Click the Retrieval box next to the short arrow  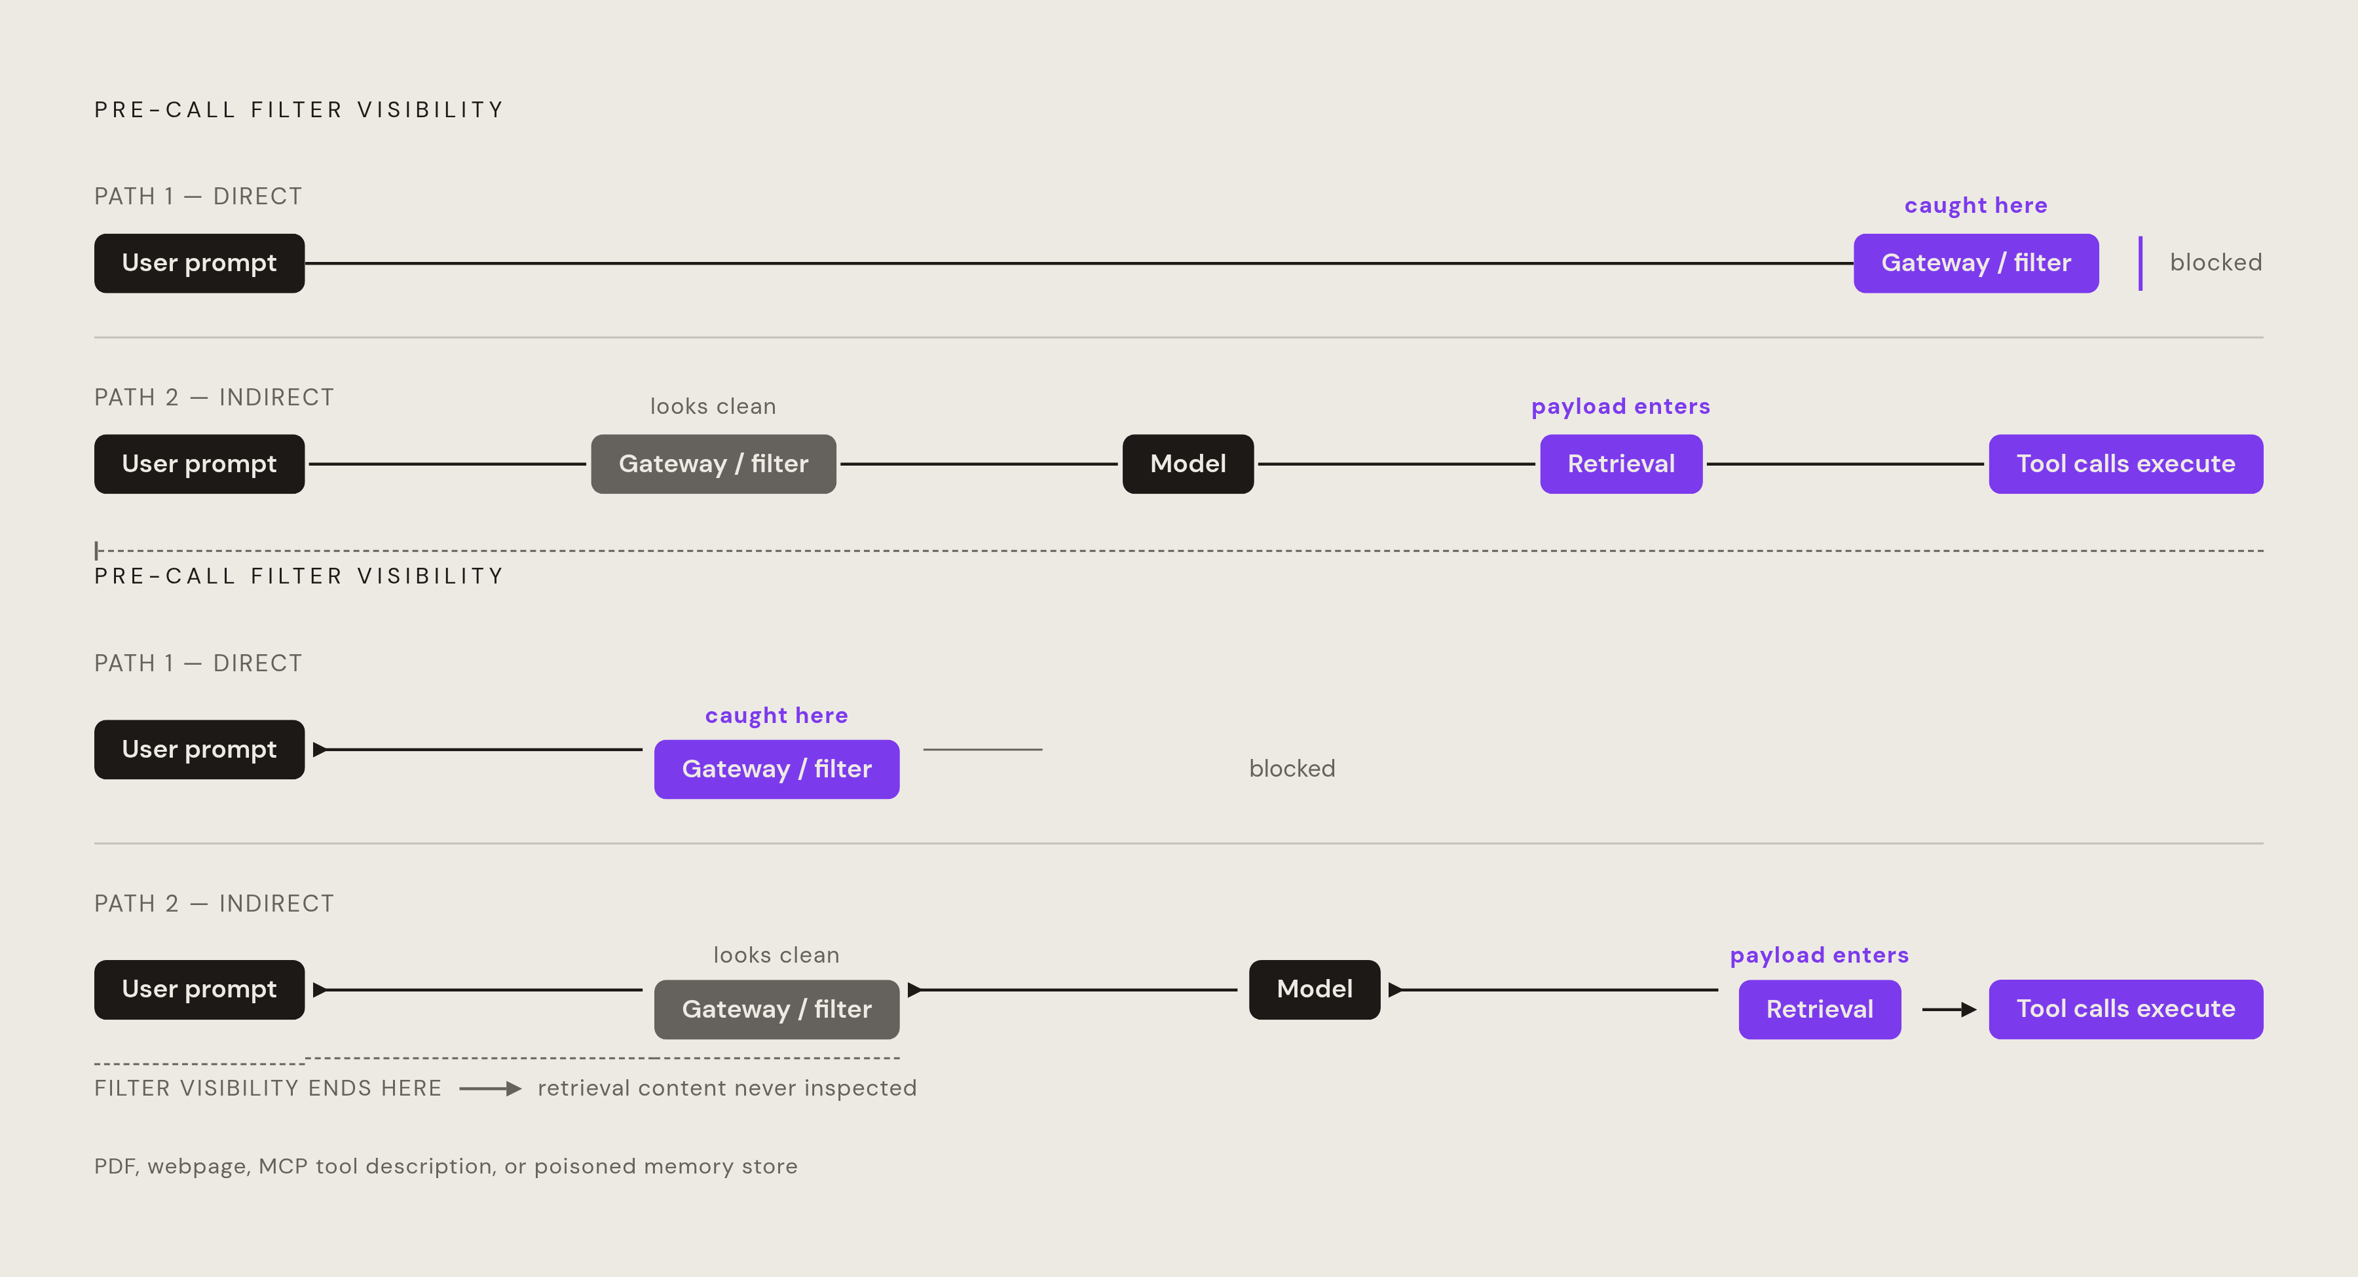click(x=1820, y=1010)
